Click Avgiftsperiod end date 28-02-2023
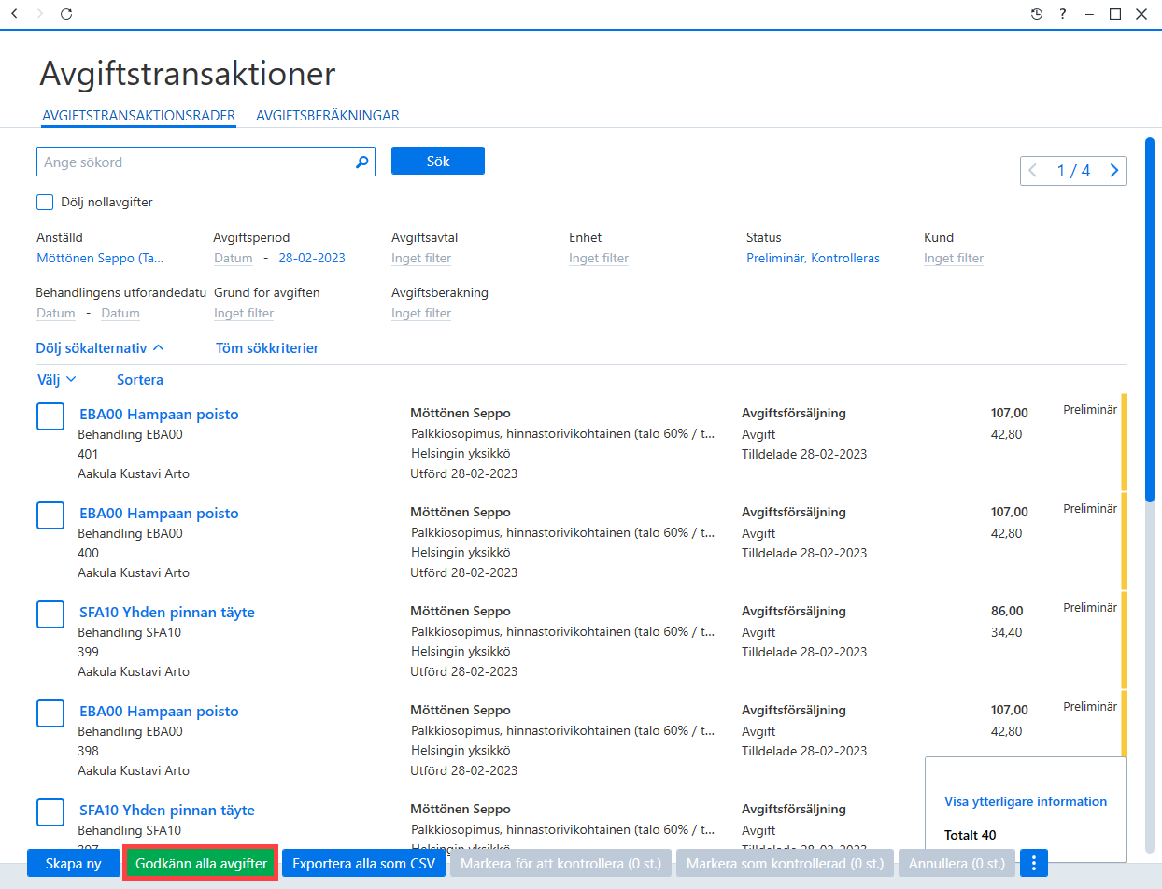This screenshot has height=889, width=1162. pyautogui.click(x=312, y=258)
